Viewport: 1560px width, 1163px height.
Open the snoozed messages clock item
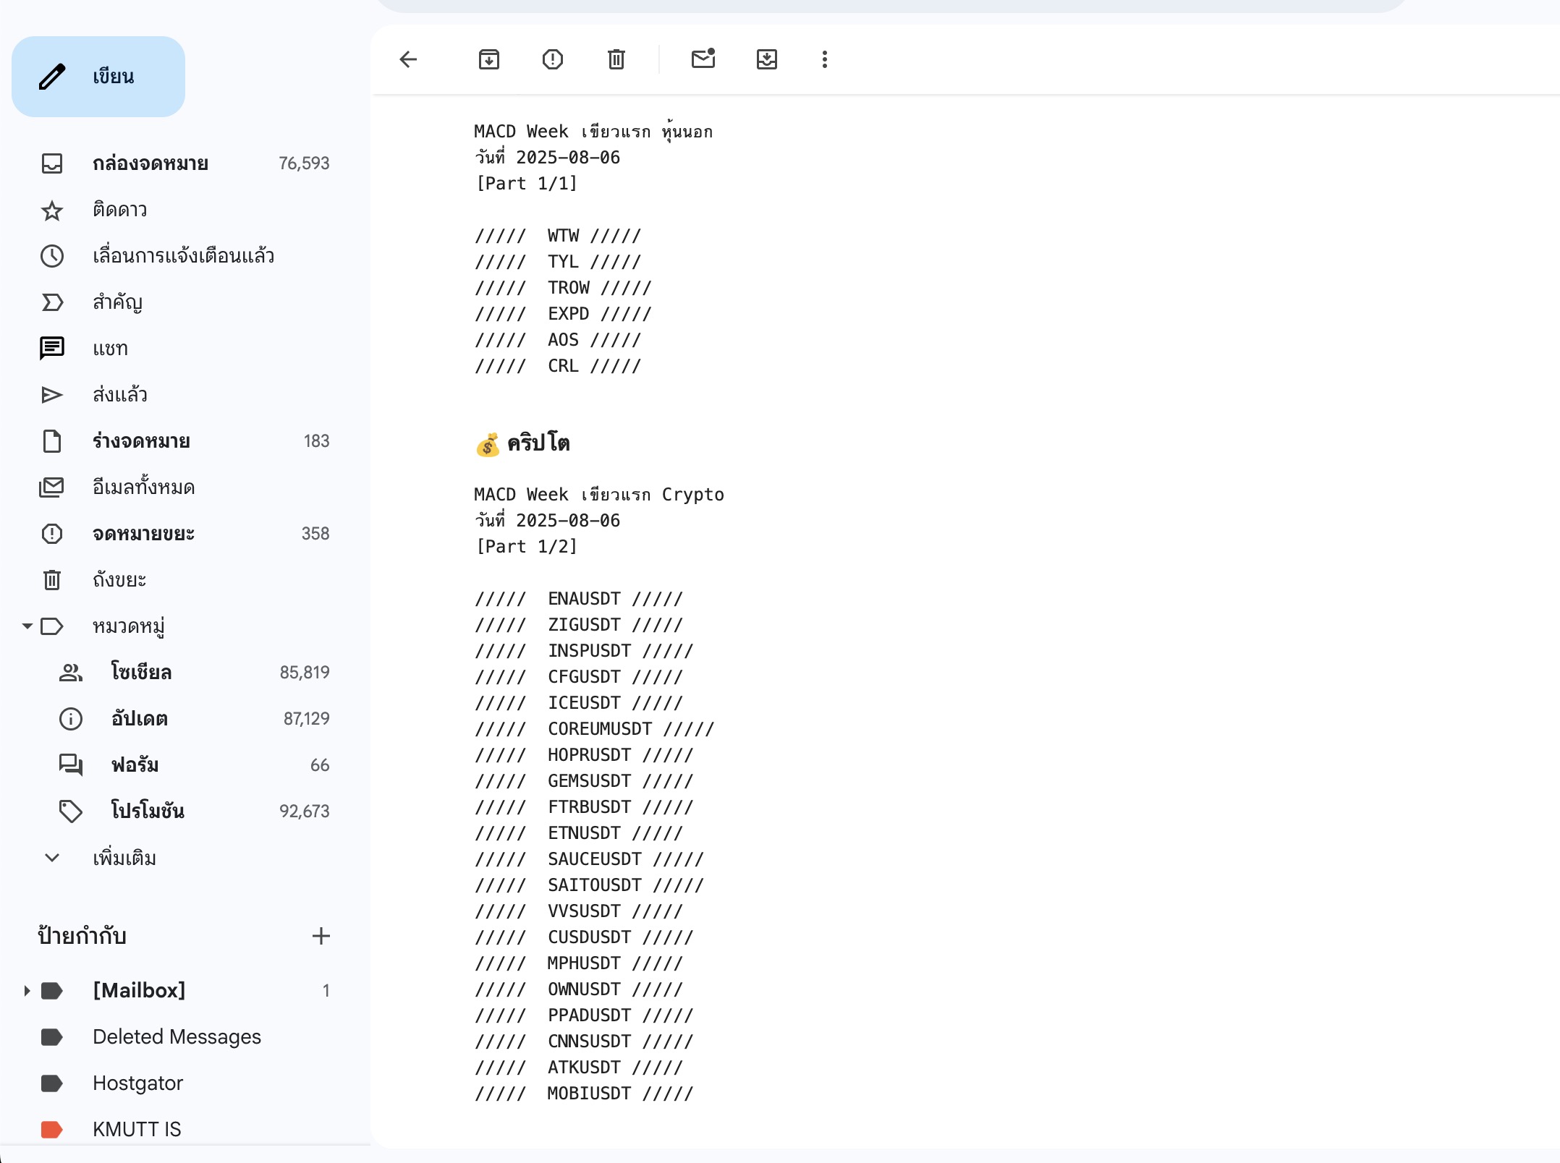[x=183, y=256]
